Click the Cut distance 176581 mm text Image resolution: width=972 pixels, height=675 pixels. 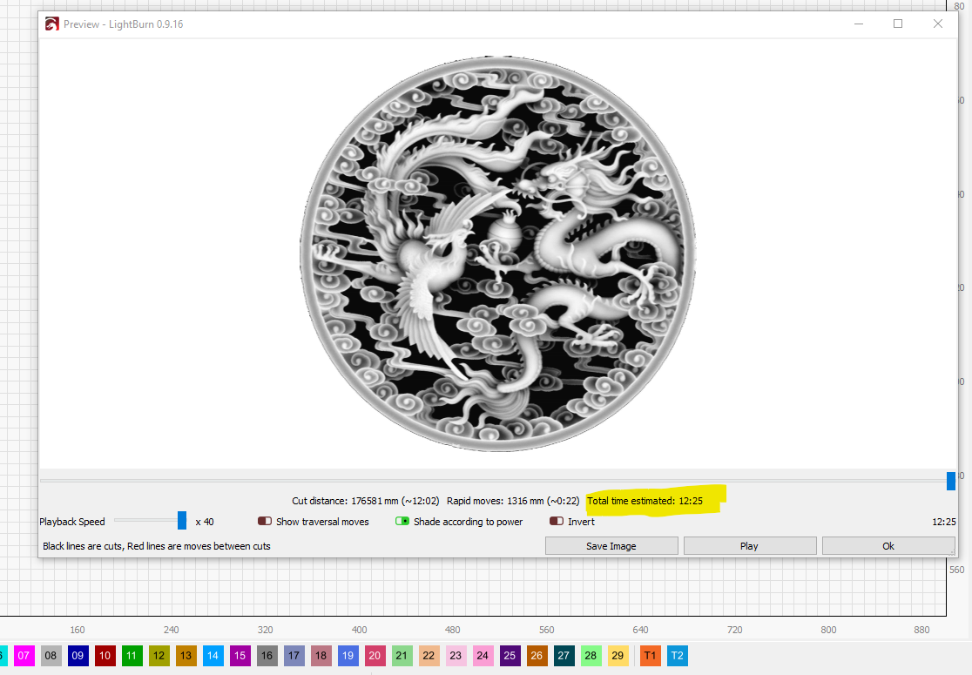tap(366, 501)
